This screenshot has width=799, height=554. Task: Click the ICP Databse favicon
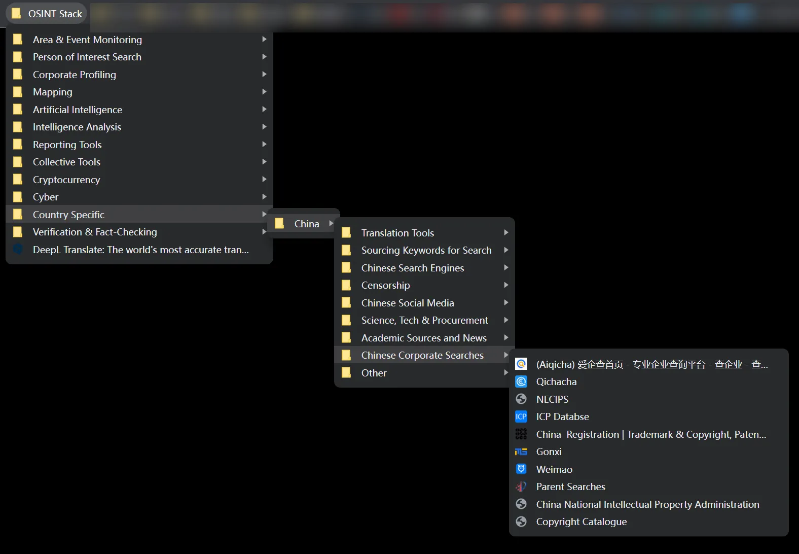521,417
